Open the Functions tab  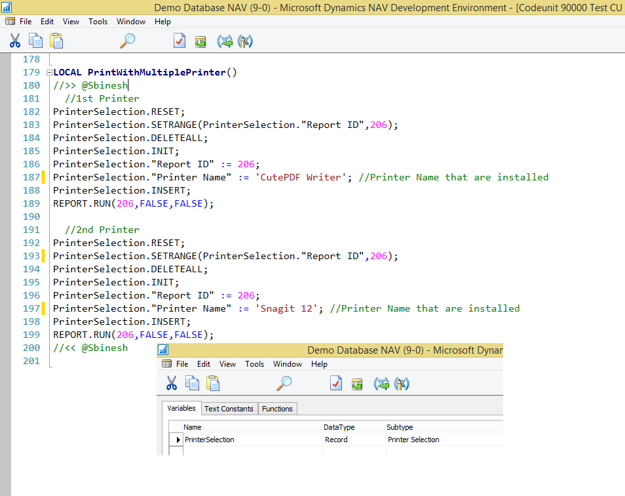[277, 408]
